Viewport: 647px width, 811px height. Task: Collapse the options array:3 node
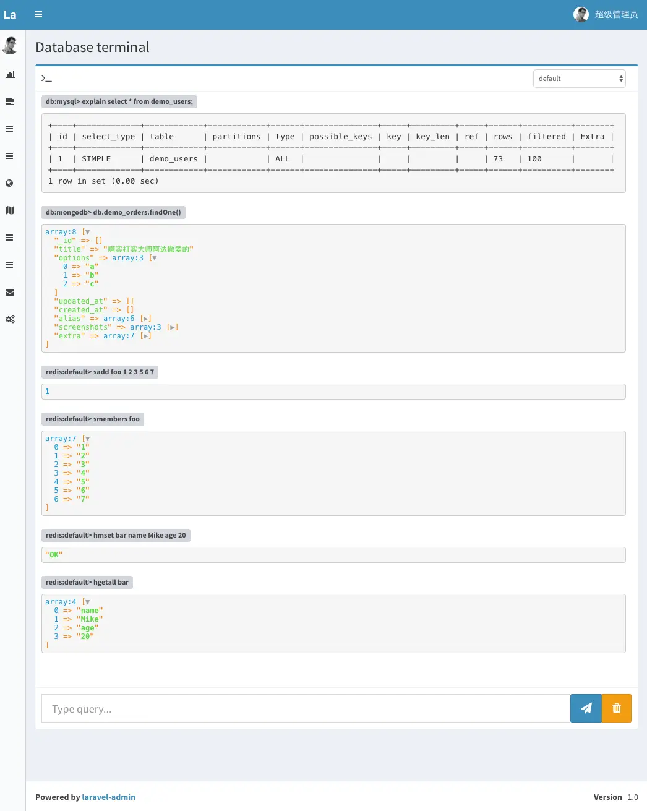[x=154, y=258]
